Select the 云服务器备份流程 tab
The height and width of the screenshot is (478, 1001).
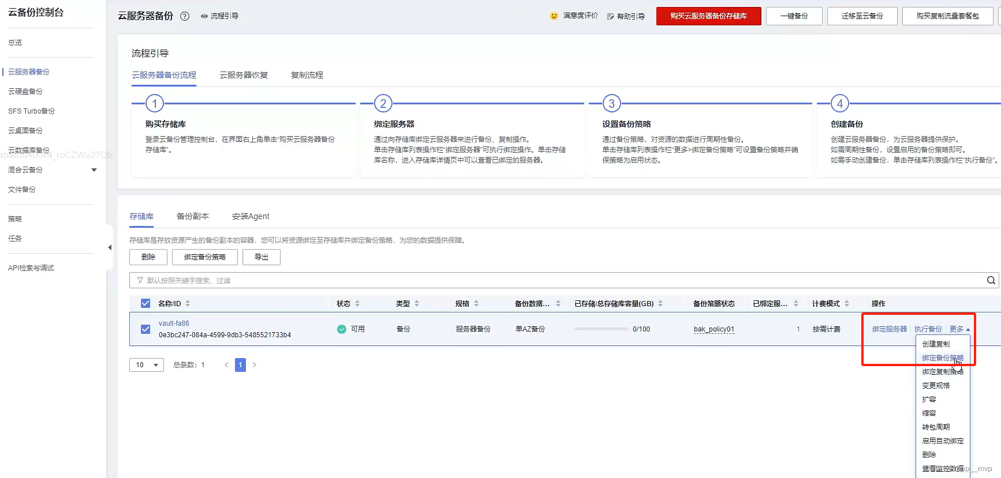pyautogui.click(x=164, y=75)
